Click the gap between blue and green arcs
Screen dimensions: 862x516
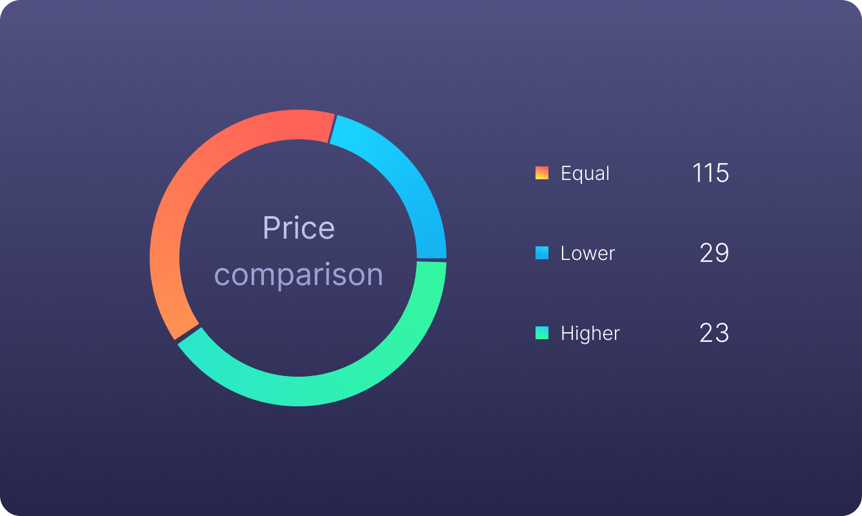point(431,260)
